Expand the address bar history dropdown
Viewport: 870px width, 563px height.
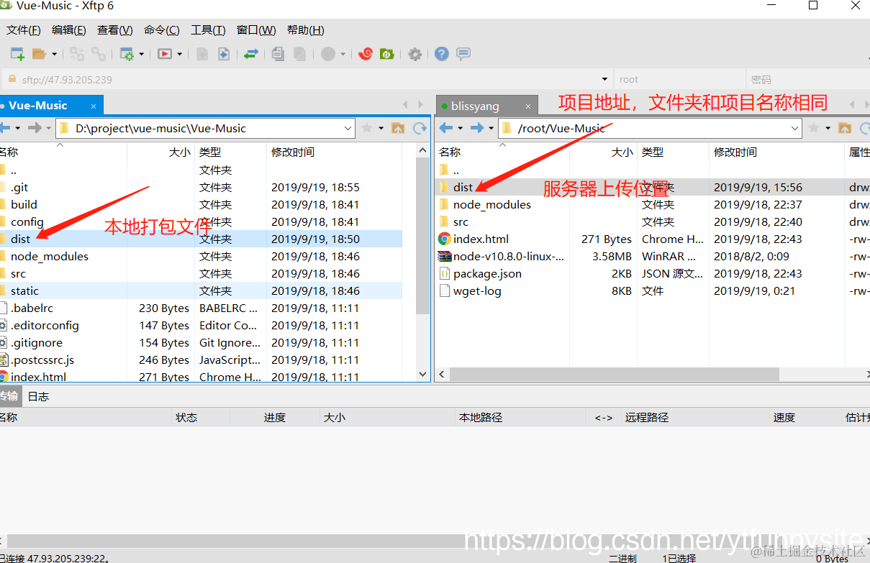[605, 79]
